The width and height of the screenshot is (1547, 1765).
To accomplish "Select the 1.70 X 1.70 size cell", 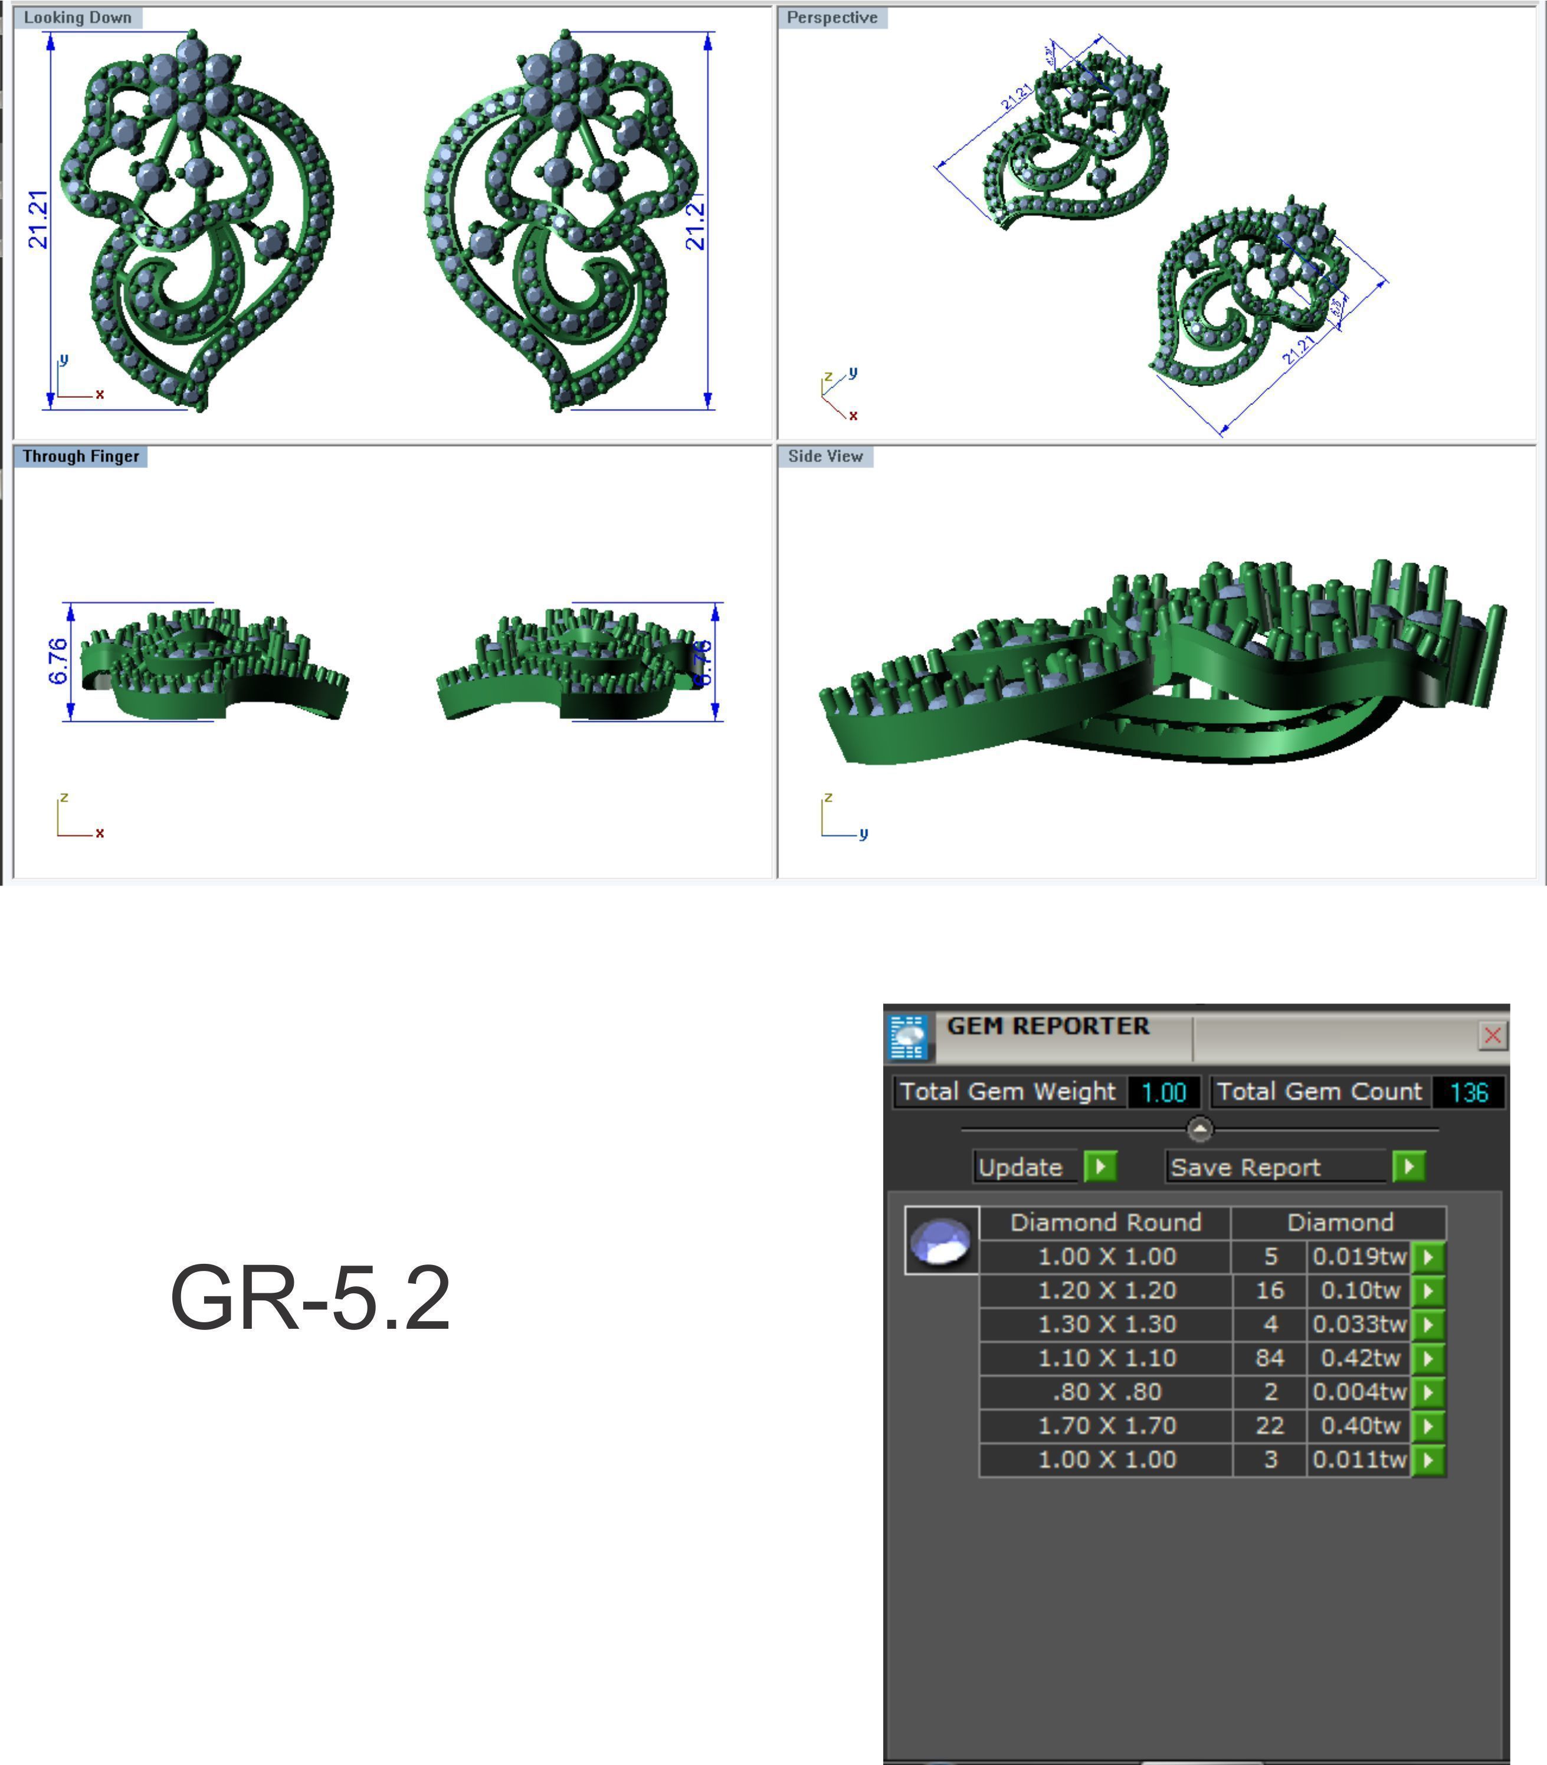I will pyautogui.click(x=1106, y=1426).
